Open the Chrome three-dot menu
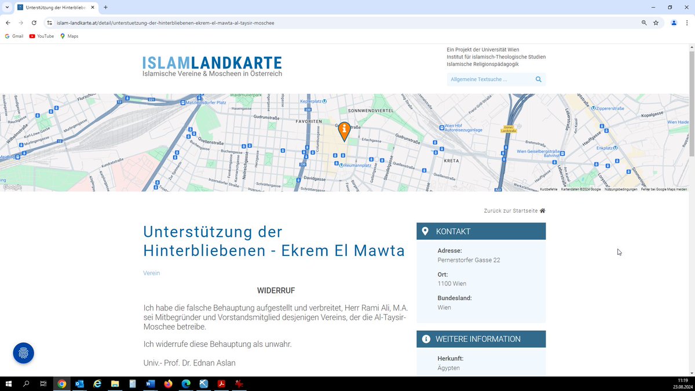 pos(687,23)
